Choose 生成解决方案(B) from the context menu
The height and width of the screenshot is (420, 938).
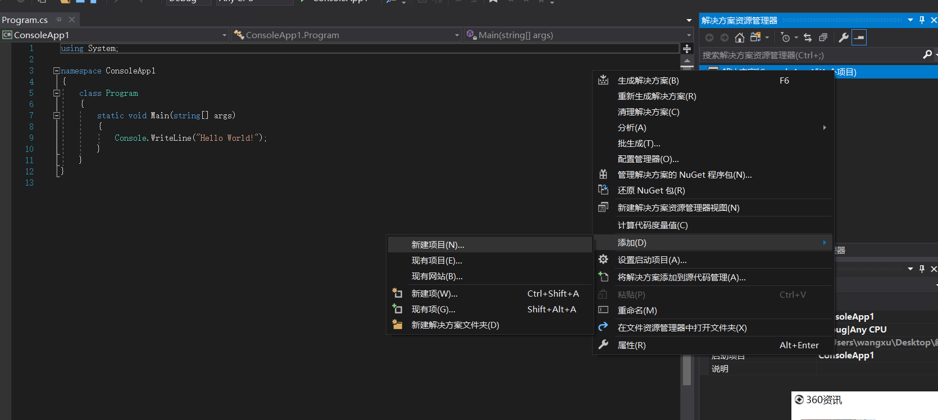tap(713, 81)
